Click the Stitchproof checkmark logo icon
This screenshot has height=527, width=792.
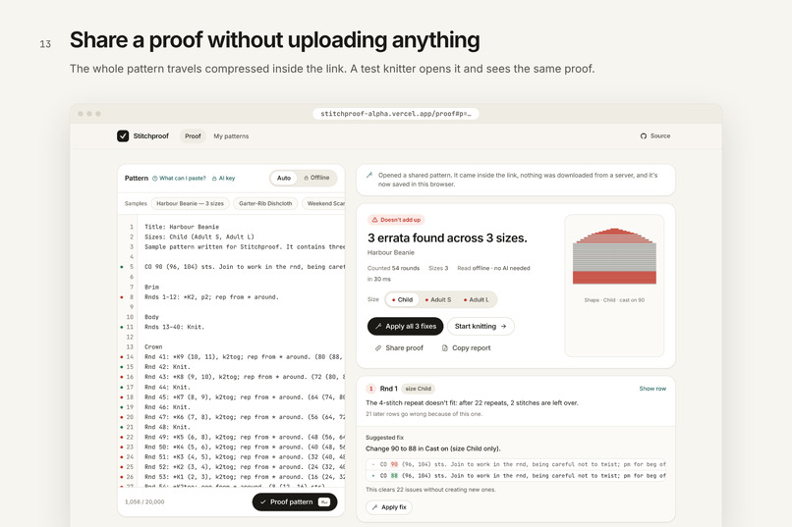(x=123, y=136)
